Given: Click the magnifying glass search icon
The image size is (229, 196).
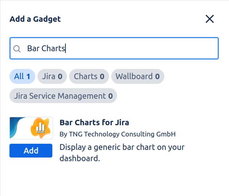Looking at the screenshot, I should click(17, 49).
